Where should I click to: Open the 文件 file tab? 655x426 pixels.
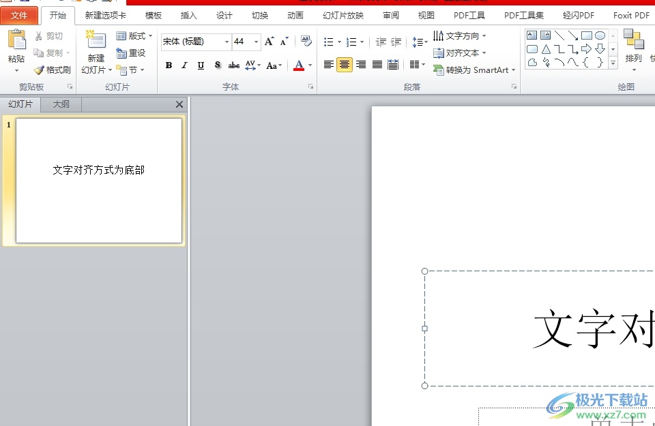[x=19, y=16]
